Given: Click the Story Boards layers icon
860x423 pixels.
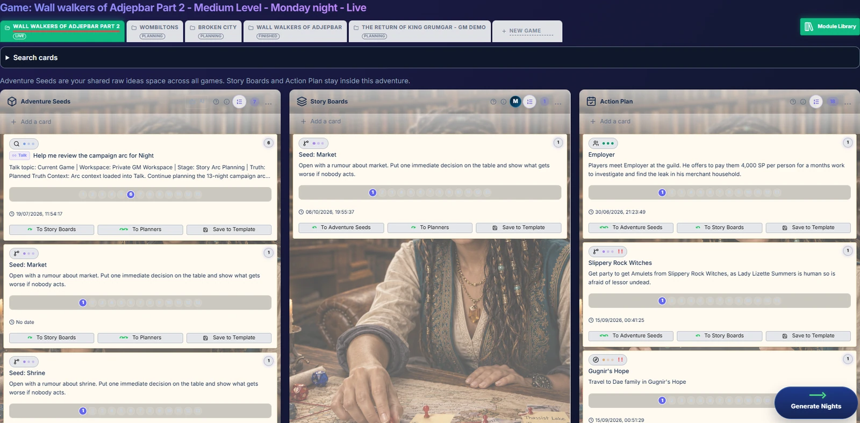Looking at the screenshot, I should pyautogui.click(x=302, y=101).
